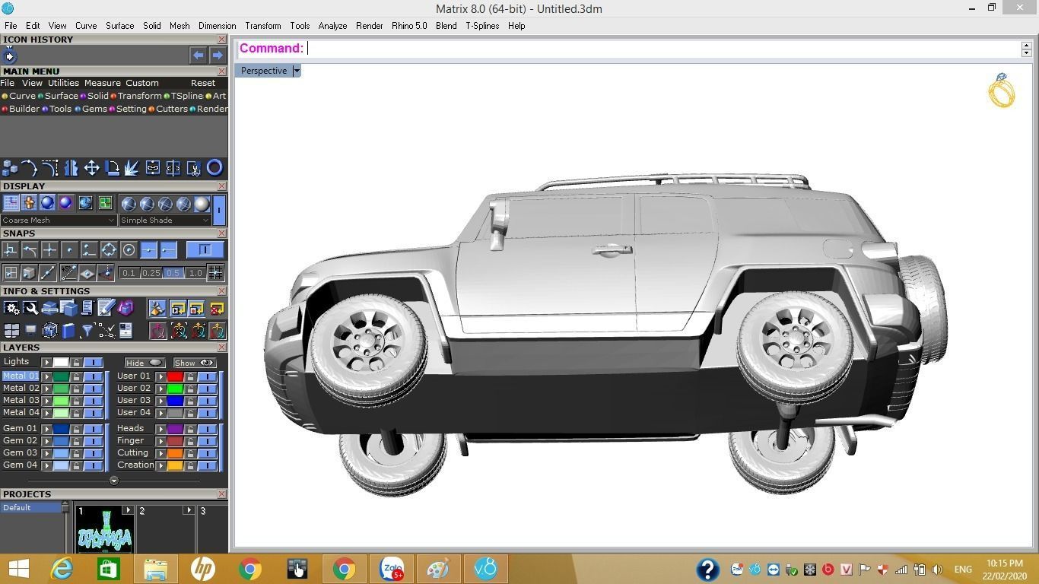
Task: Click the quadrant snap icon
Action: click(109, 250)
